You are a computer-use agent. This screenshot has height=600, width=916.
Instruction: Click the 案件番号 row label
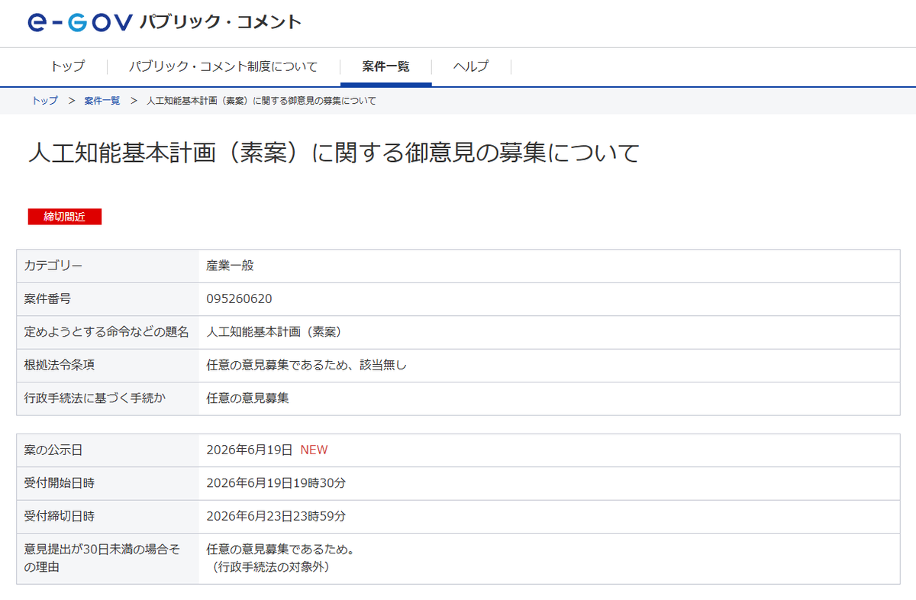47,298
